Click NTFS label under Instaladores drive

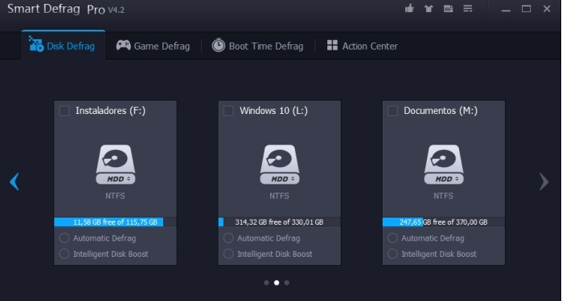click(x=115, y=196)
